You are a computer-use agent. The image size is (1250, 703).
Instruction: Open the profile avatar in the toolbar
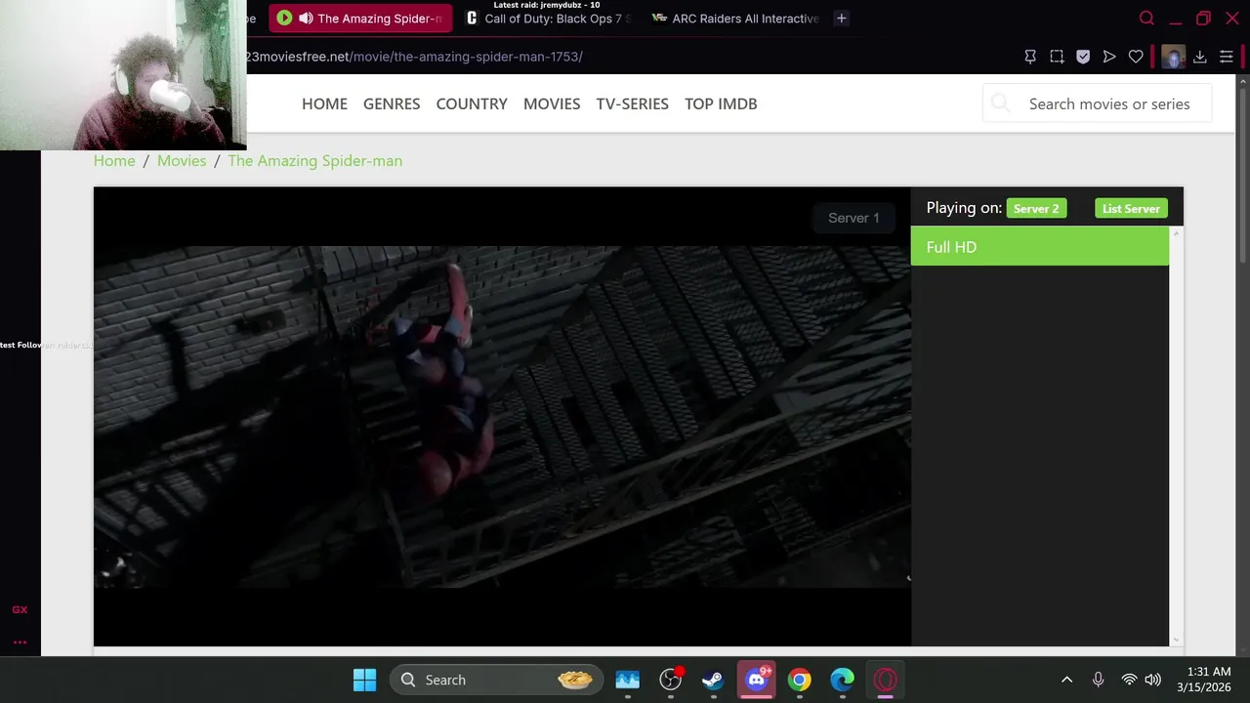[1173, 57]
